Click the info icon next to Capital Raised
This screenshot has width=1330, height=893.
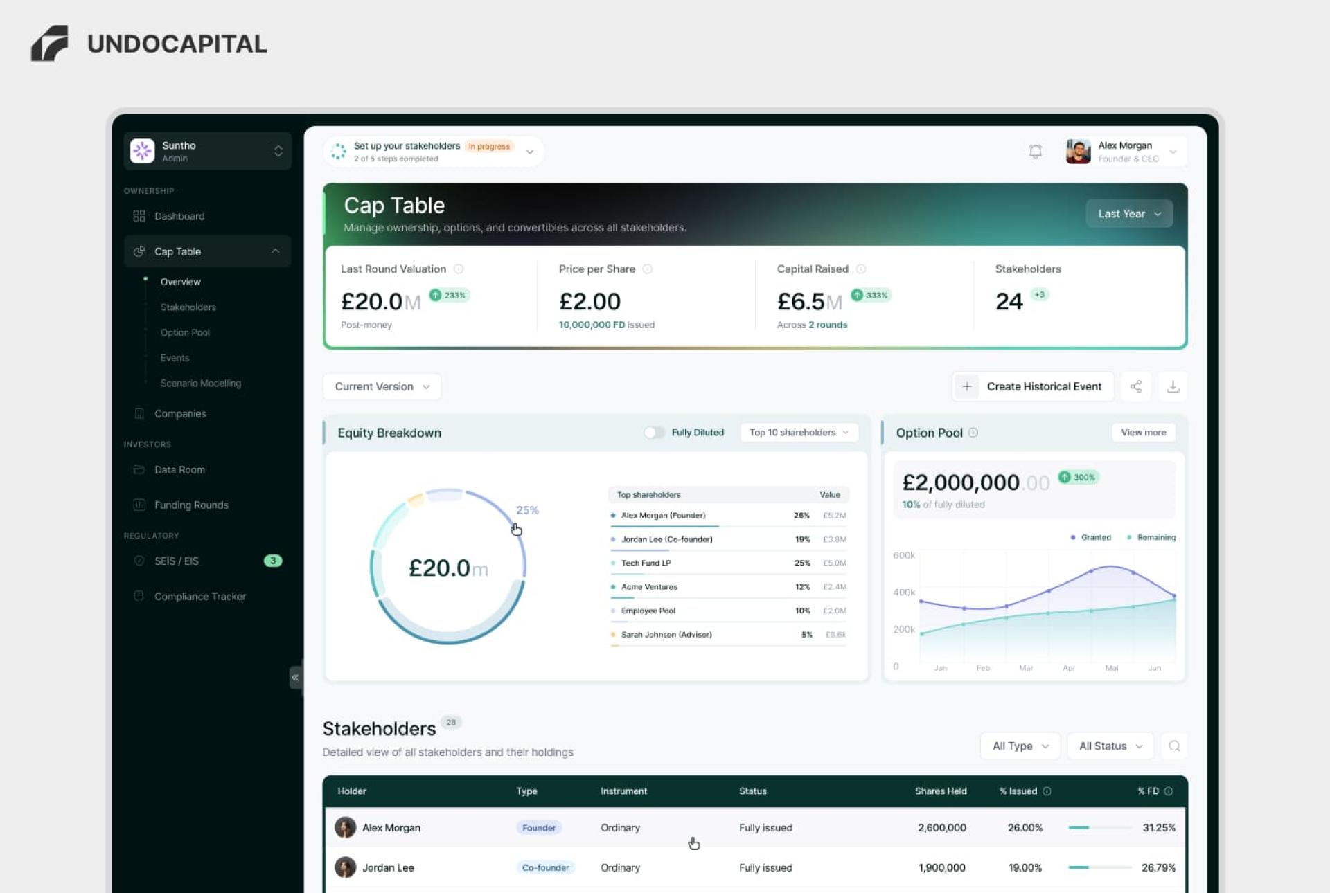click(860, 269)
